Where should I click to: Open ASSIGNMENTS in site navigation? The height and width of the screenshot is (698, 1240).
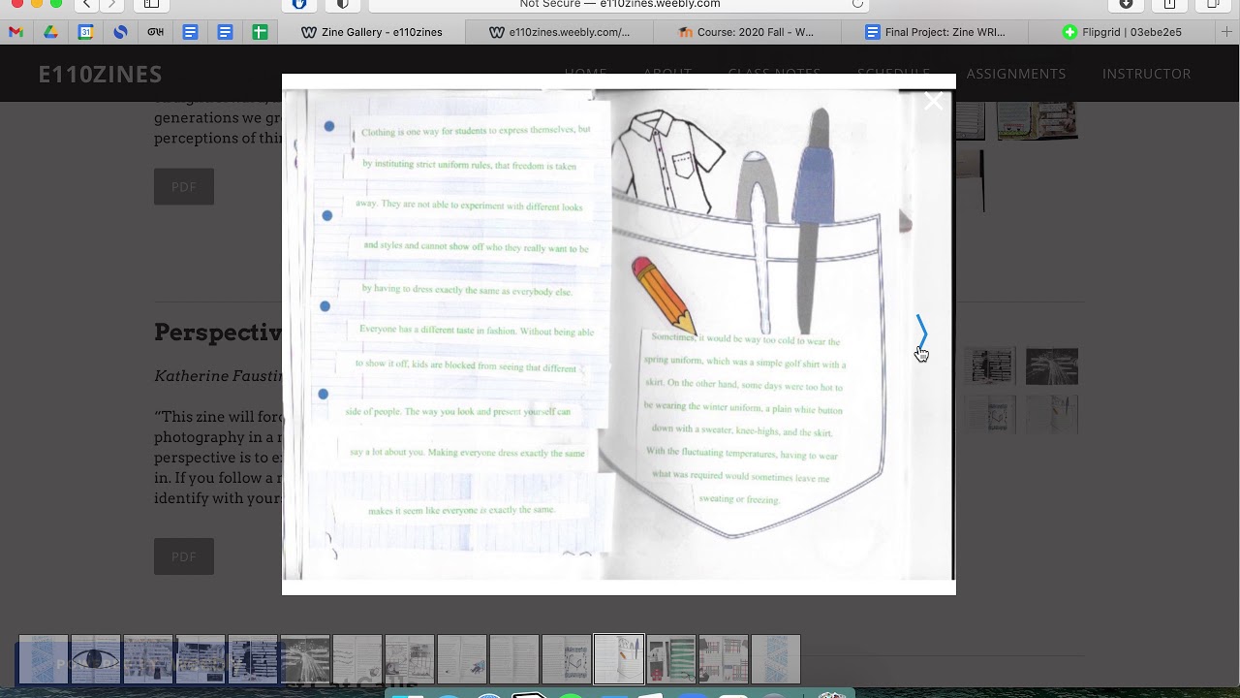tap(1016, 74)
